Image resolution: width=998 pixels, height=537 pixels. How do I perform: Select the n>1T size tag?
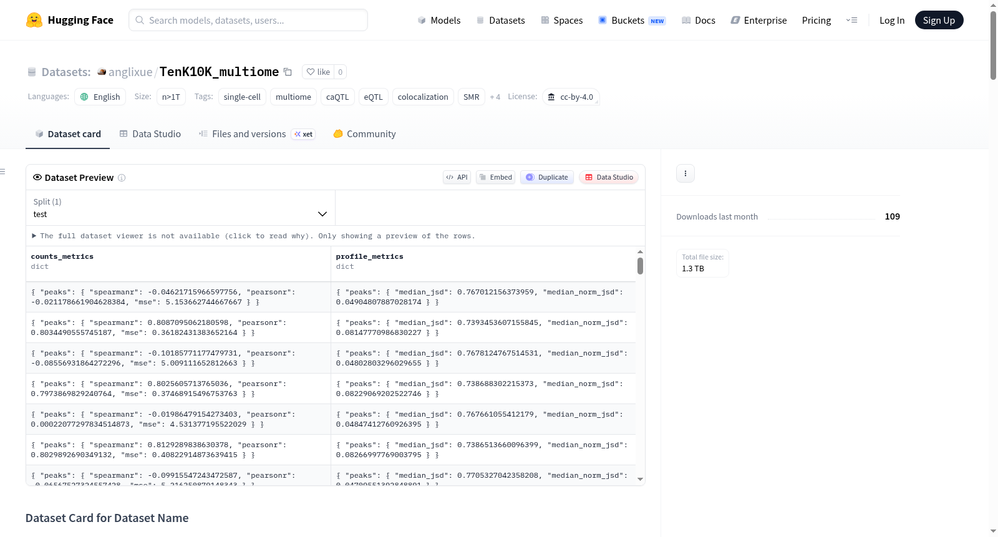point(171,97)
